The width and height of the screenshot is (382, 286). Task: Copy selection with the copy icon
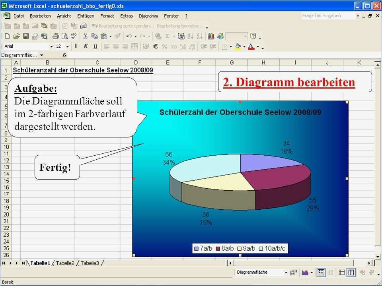point(94,36)
